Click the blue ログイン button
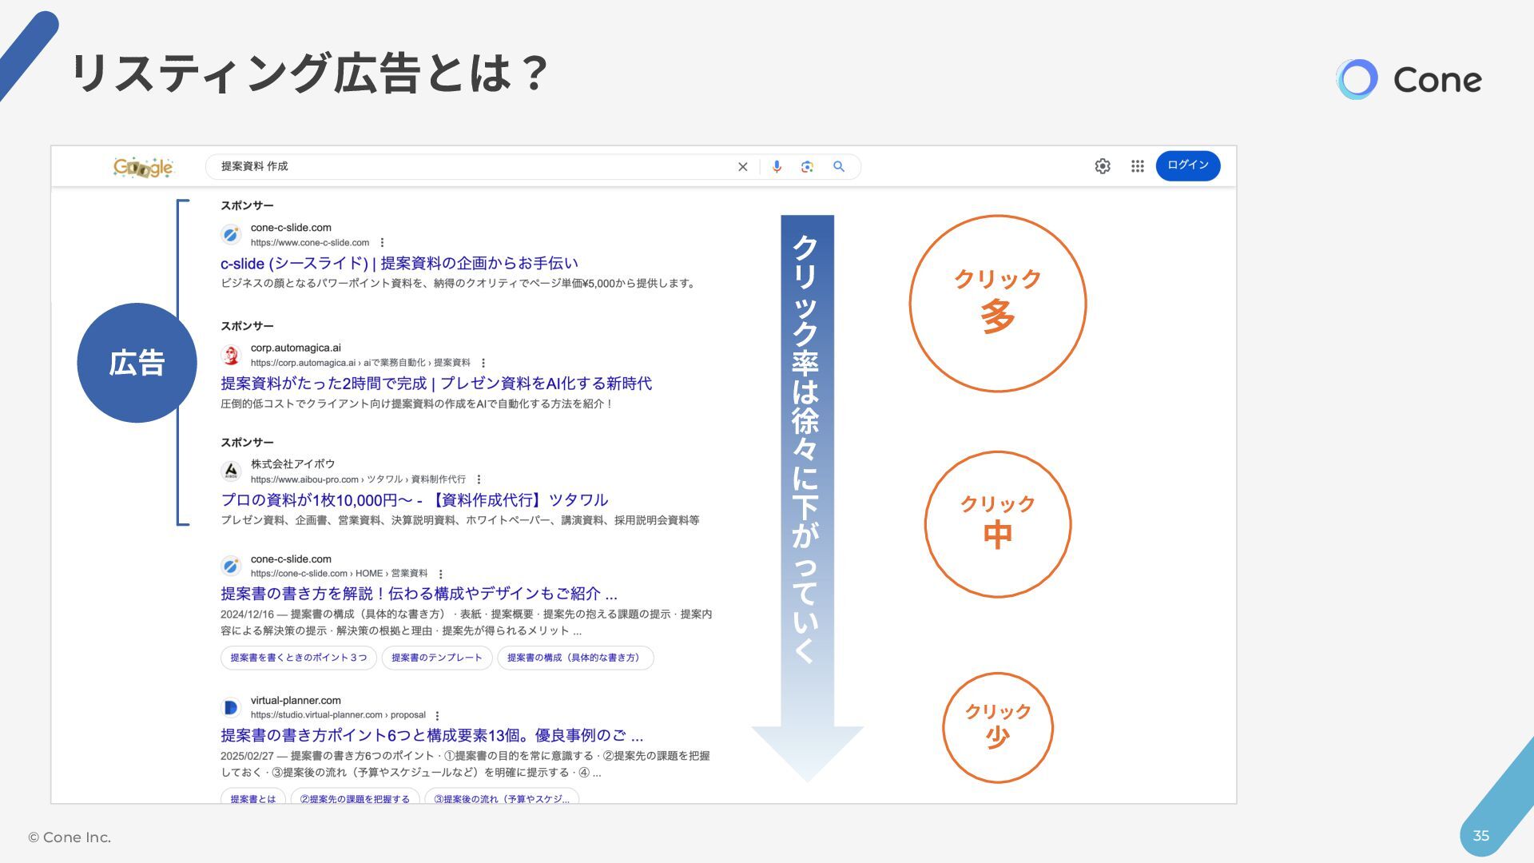Screen dimensions: 1534x863 1187,165
